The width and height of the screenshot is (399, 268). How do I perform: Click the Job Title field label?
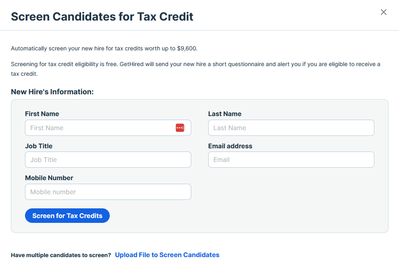(x=39, y=146)
